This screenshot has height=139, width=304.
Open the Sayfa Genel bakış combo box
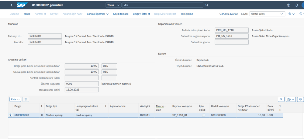click(267, 14)
